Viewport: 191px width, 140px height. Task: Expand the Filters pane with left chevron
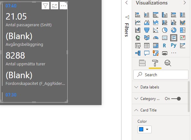pos(127,3)
